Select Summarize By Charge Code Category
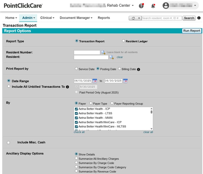Image resolution: width=203 pixels, height=174 pixels. pyautogui.click(x=76, y=167)
